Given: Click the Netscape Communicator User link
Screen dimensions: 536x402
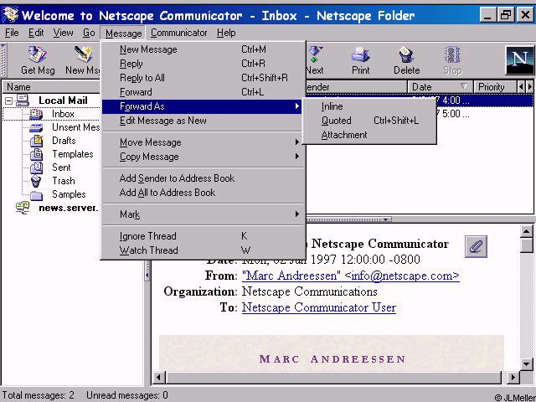Looking at the screenshot, I should pyautogui.click(x=318, y=307).
